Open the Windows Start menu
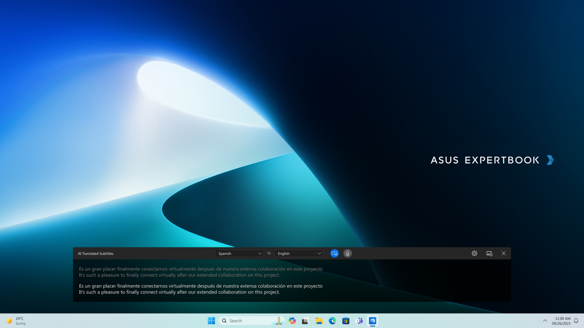This screenshot has width=584, height=328. [x=211, y=321]
